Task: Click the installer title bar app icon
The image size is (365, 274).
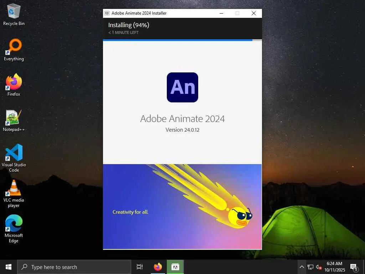Action: [107, 13]
